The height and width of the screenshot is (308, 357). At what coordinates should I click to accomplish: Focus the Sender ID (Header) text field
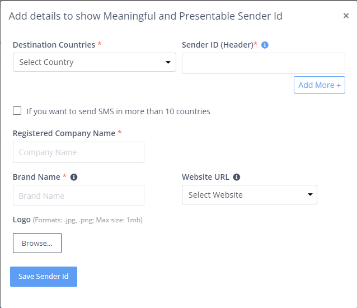pos(264,63)
